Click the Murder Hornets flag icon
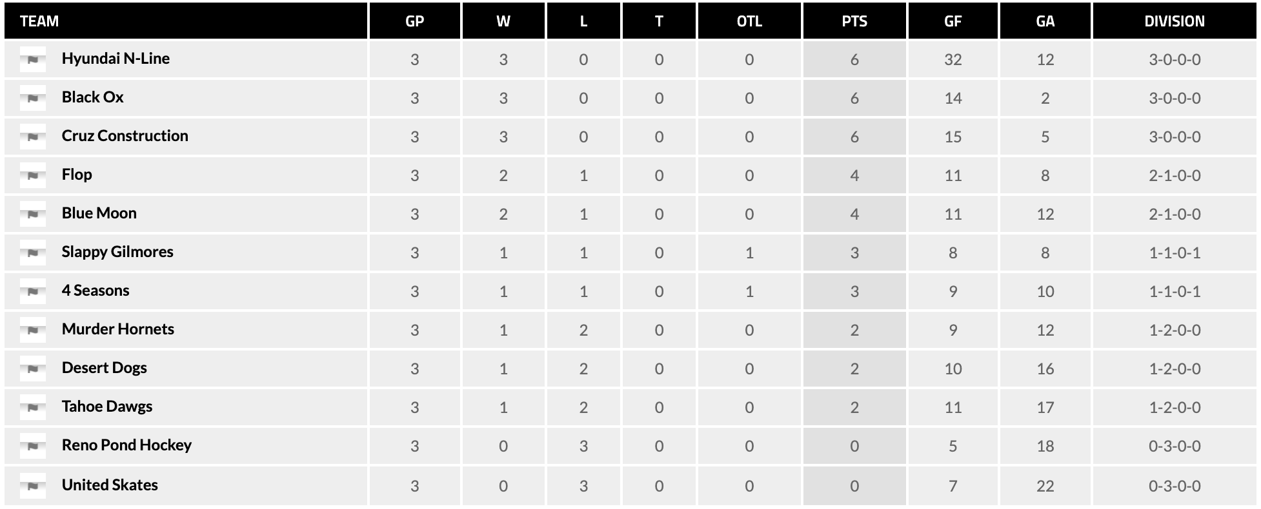Viewport: 1261px width, 509px height. pyautogui.click(x=33, y=330)
